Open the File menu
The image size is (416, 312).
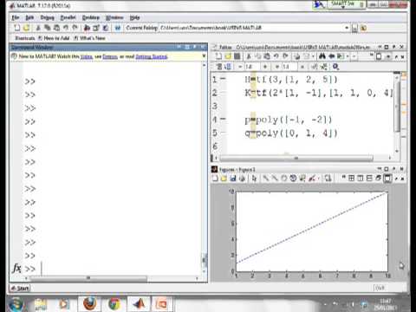(x=16, y=17)
